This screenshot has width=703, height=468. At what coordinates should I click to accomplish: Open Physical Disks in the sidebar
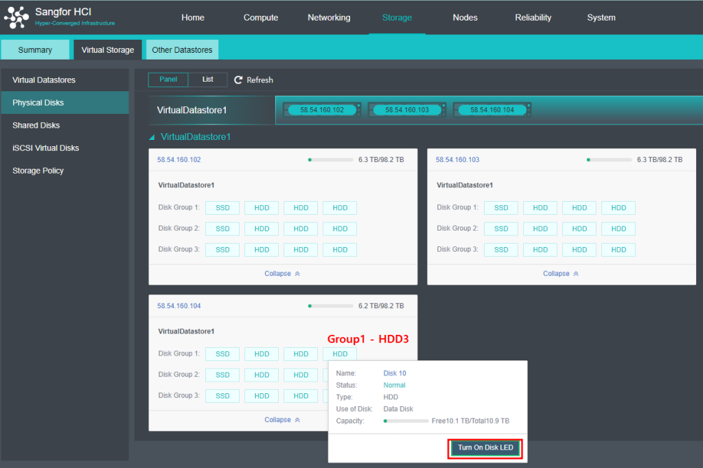[65, 103]
